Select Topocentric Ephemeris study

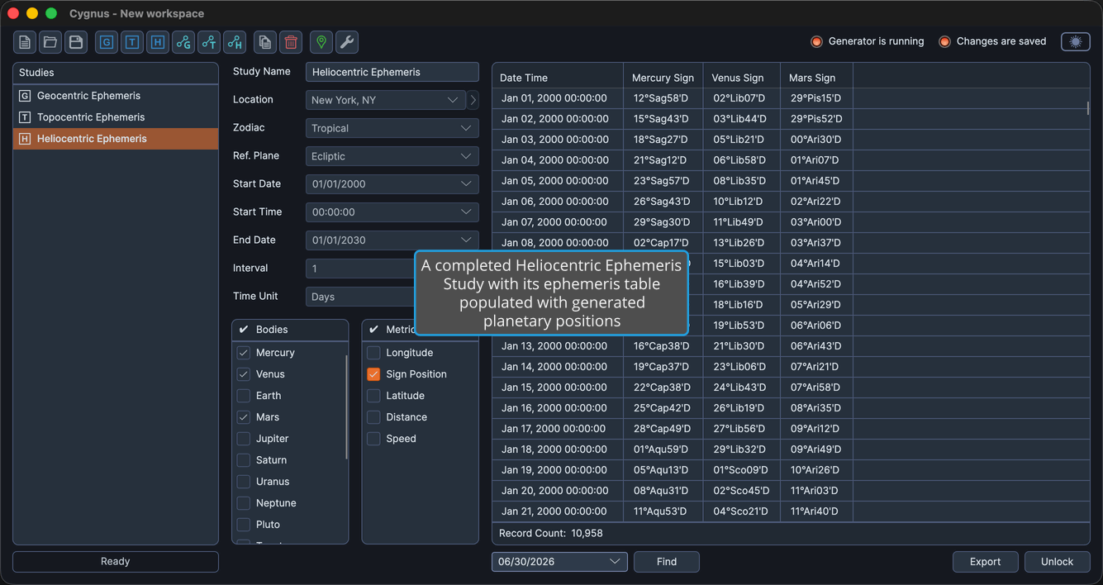click(116, 117)
